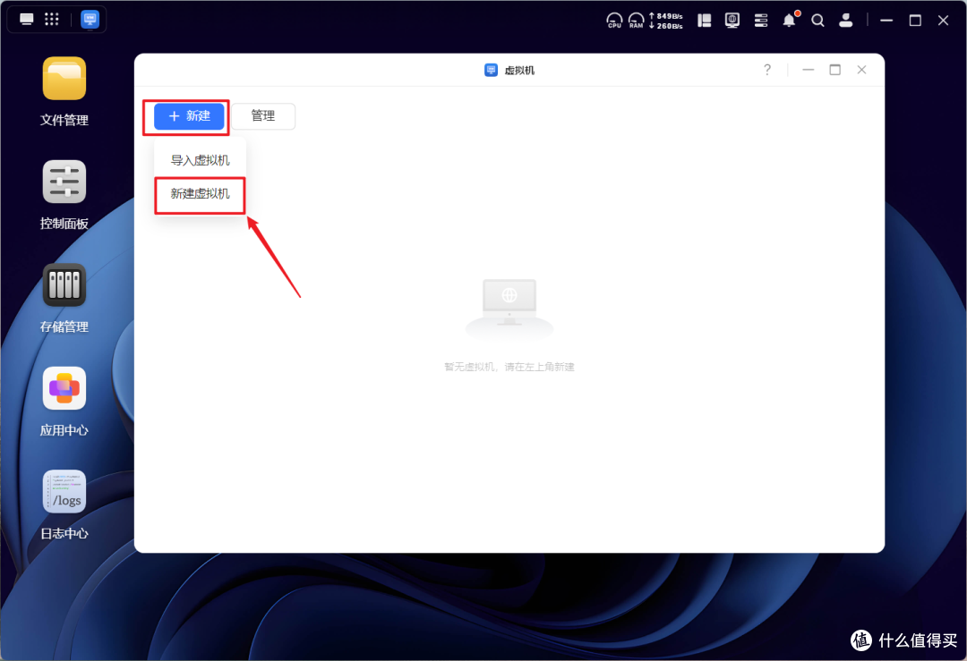The height and width of the screenshot is (661, 967).
Task: Open the 文件管理 file manager desktop icon
Action: pyautogui.click(x=64, y=78)
